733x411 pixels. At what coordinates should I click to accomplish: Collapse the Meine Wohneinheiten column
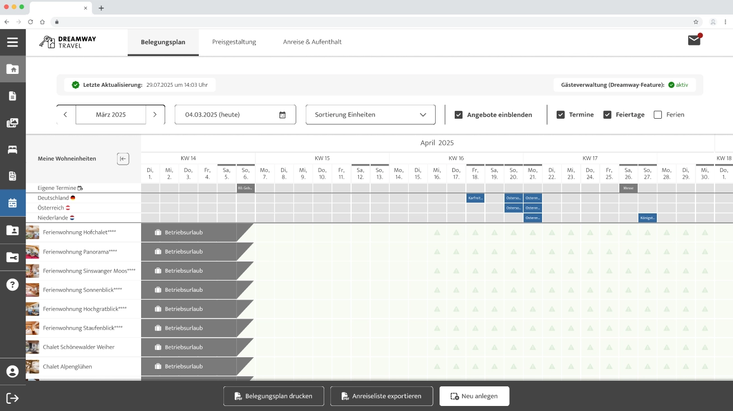tap(123, 158)
